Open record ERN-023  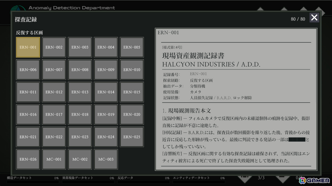(80, 137)
